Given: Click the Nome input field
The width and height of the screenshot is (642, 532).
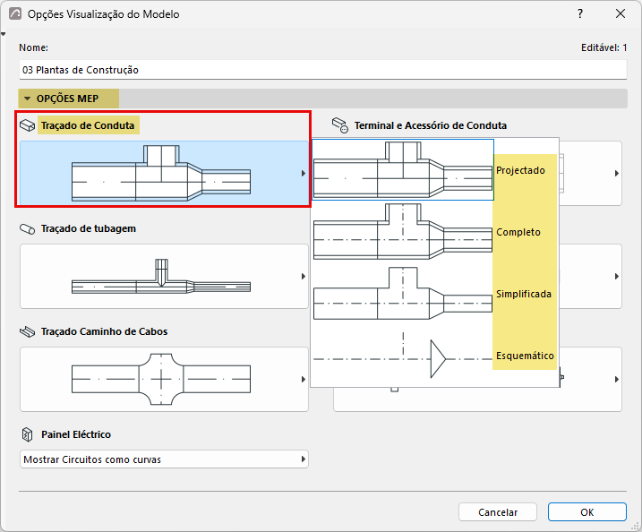Looking at the screenshot, I should click(x=322, y=70).
